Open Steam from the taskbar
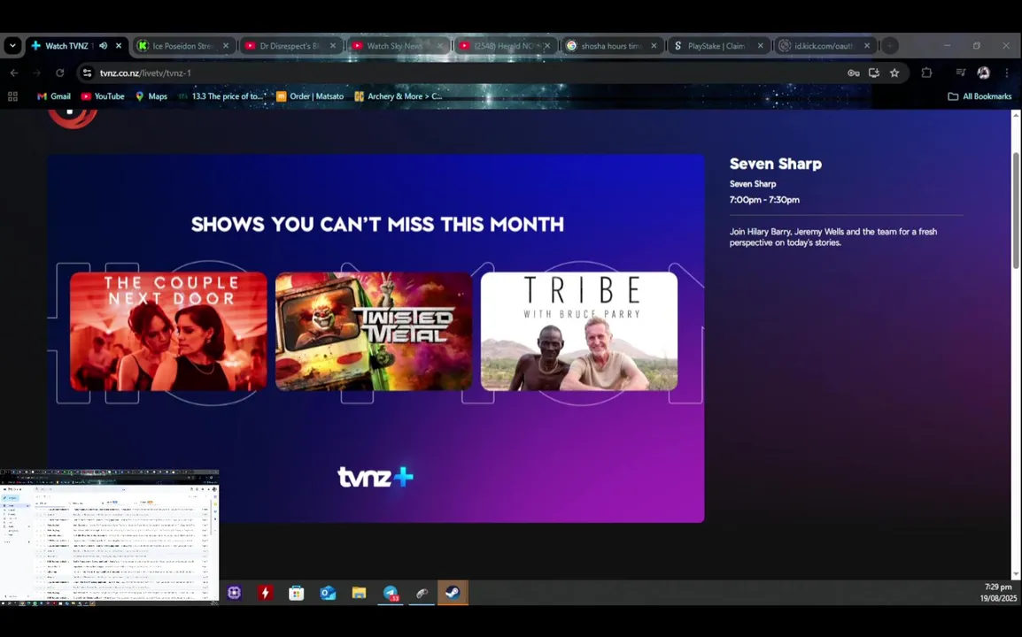This screenshot has height=637, width=1022. tap(453, 593)
